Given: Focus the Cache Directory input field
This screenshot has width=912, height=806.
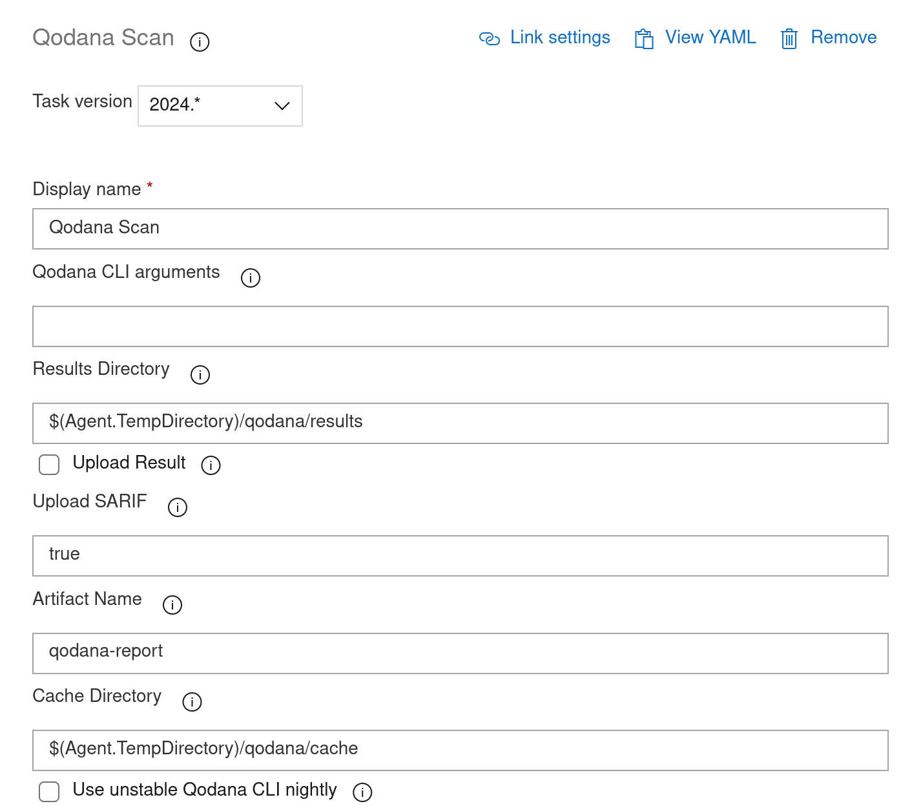Looking at the screenshot, I should coord(461,750).
